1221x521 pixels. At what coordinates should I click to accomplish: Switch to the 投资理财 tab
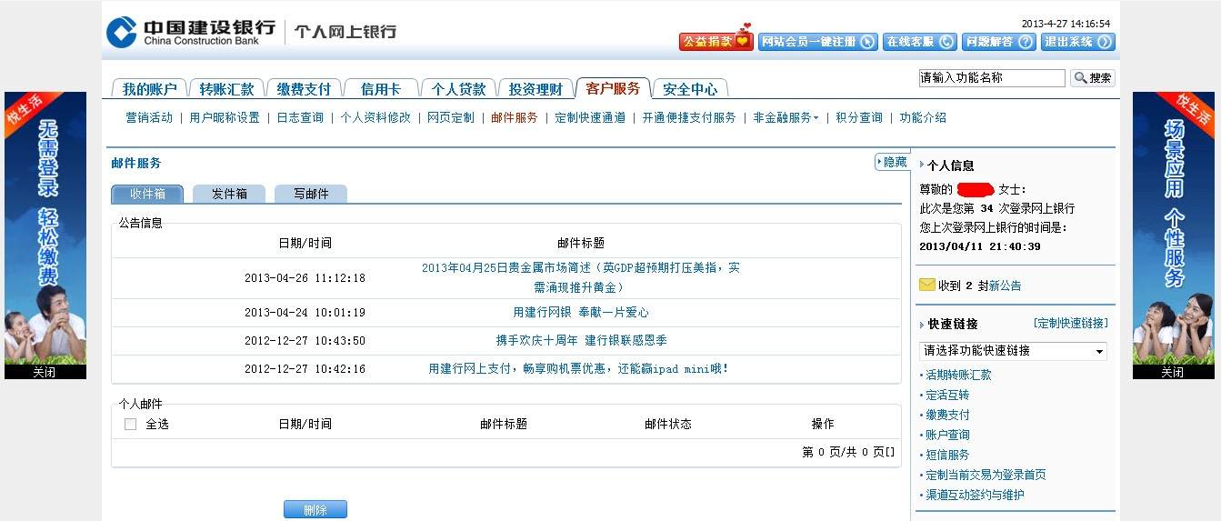click(535, 88)
